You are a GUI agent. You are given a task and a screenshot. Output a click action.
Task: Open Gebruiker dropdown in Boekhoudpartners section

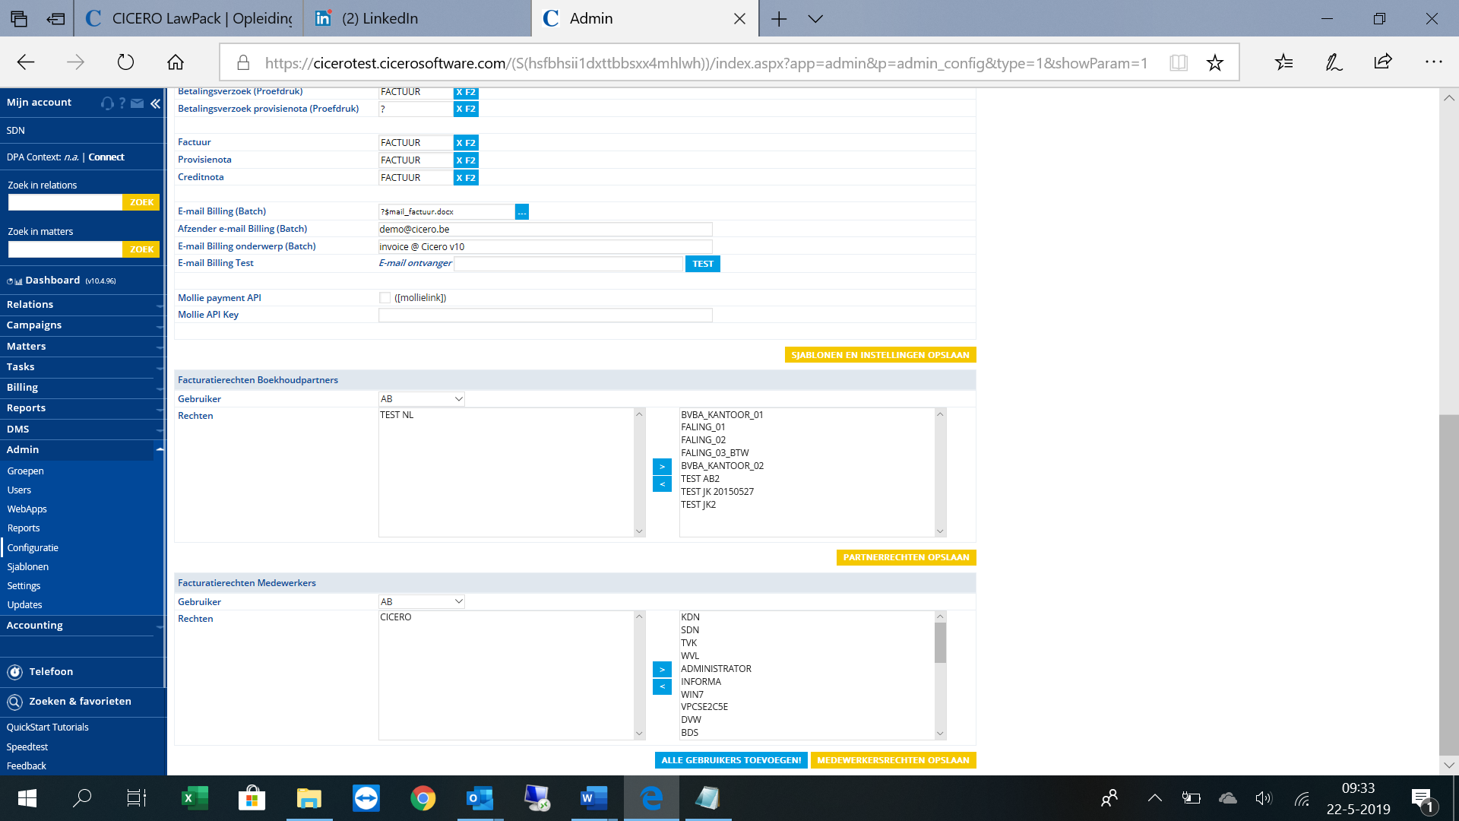tap(422, 399)
